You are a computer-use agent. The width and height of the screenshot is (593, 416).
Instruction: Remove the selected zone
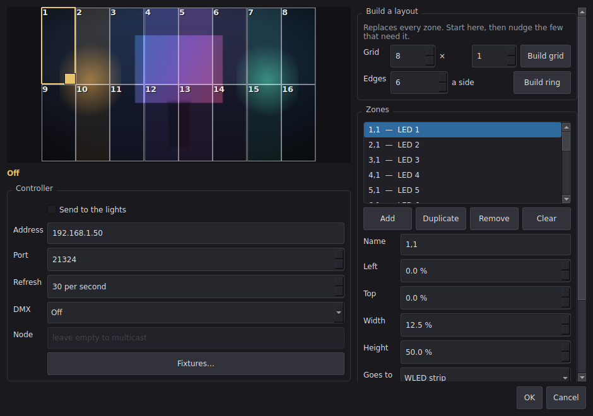click(494, 218)
